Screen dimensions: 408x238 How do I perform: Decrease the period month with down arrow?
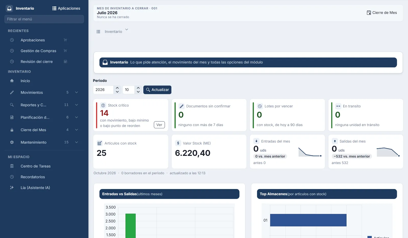coord(138,92)
